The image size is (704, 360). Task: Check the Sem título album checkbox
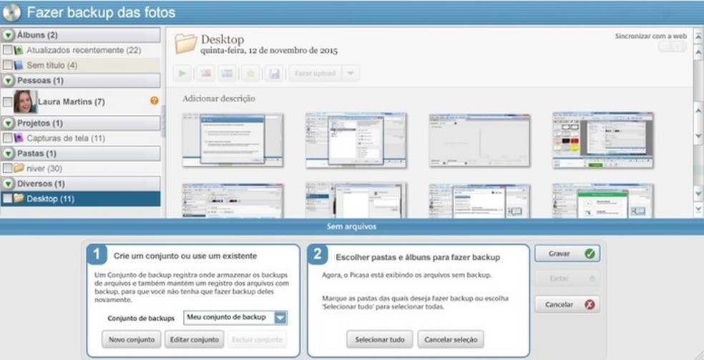(7, 66)
